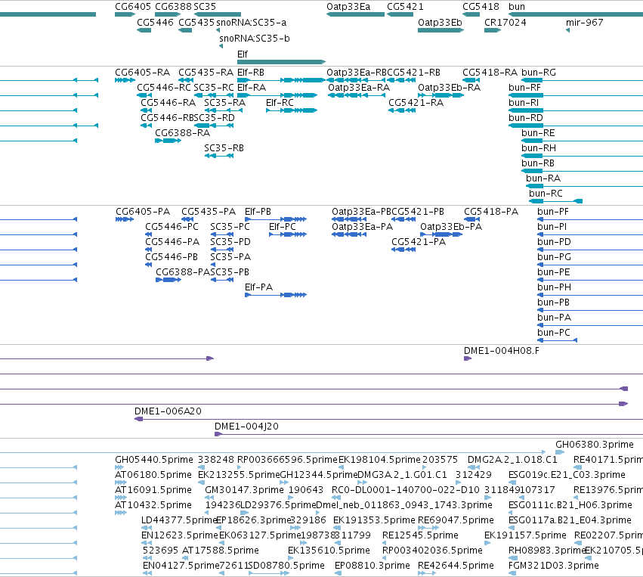643x577 pixels.
Task: Click transcript Elf-RB
Action: (x=281, y=80)
